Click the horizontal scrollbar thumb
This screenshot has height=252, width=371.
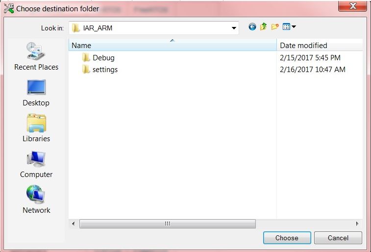[167, 224]
